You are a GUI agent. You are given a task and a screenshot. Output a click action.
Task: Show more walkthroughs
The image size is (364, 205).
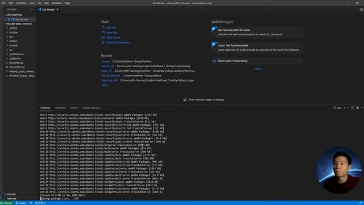click(x=258, y=69)
